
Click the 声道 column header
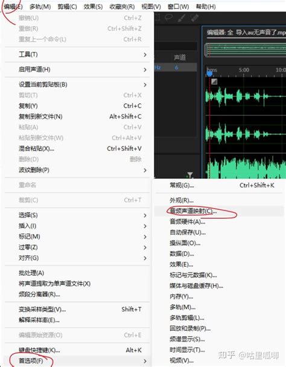click(179, 57)
